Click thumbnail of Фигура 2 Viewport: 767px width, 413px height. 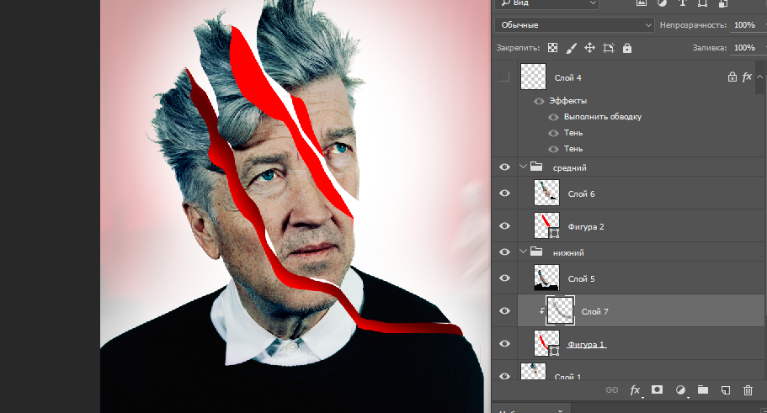(546, 225)
